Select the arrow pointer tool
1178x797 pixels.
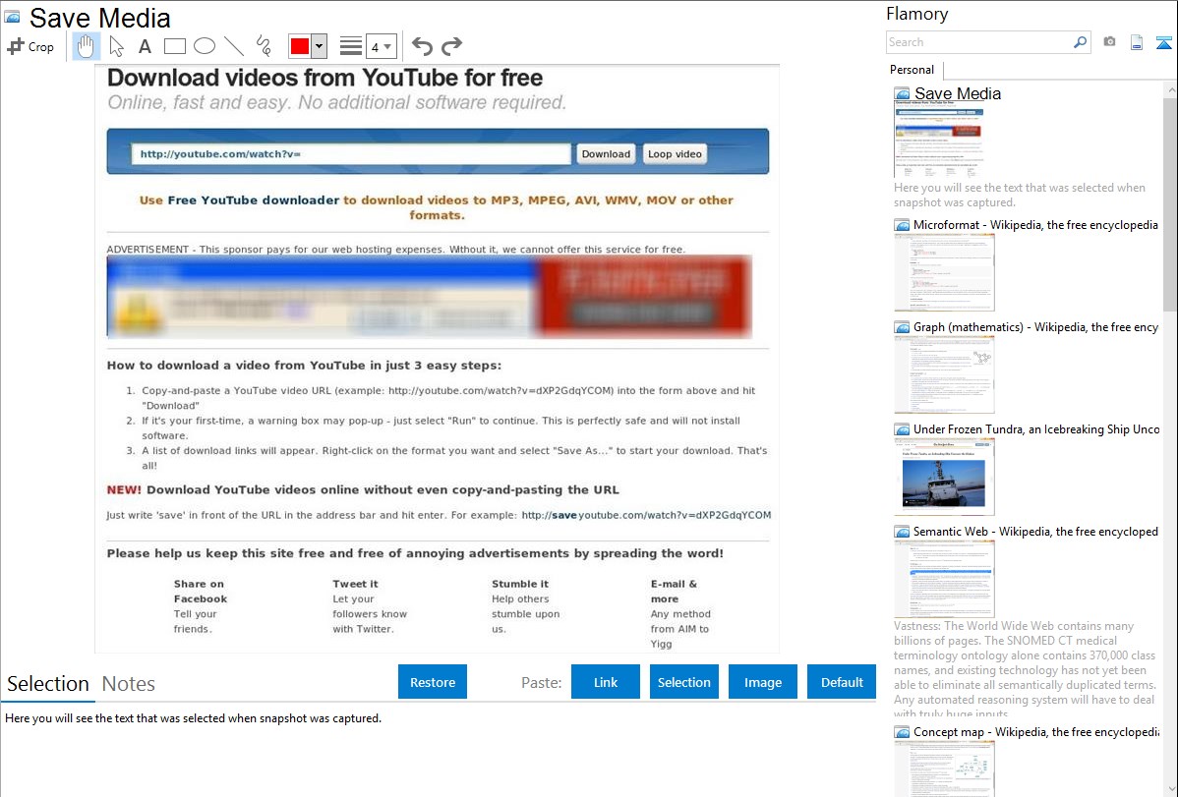116,46
